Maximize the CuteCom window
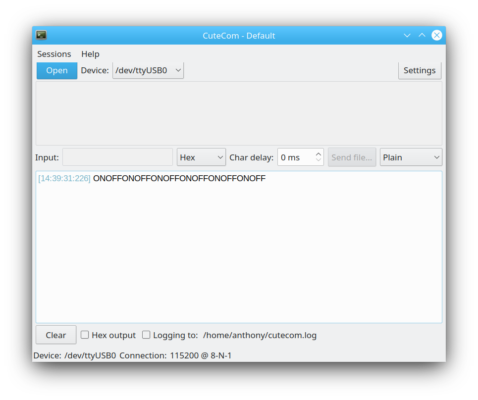The height and width of the screenshot is (400, 478). click(x=422, y=35)
